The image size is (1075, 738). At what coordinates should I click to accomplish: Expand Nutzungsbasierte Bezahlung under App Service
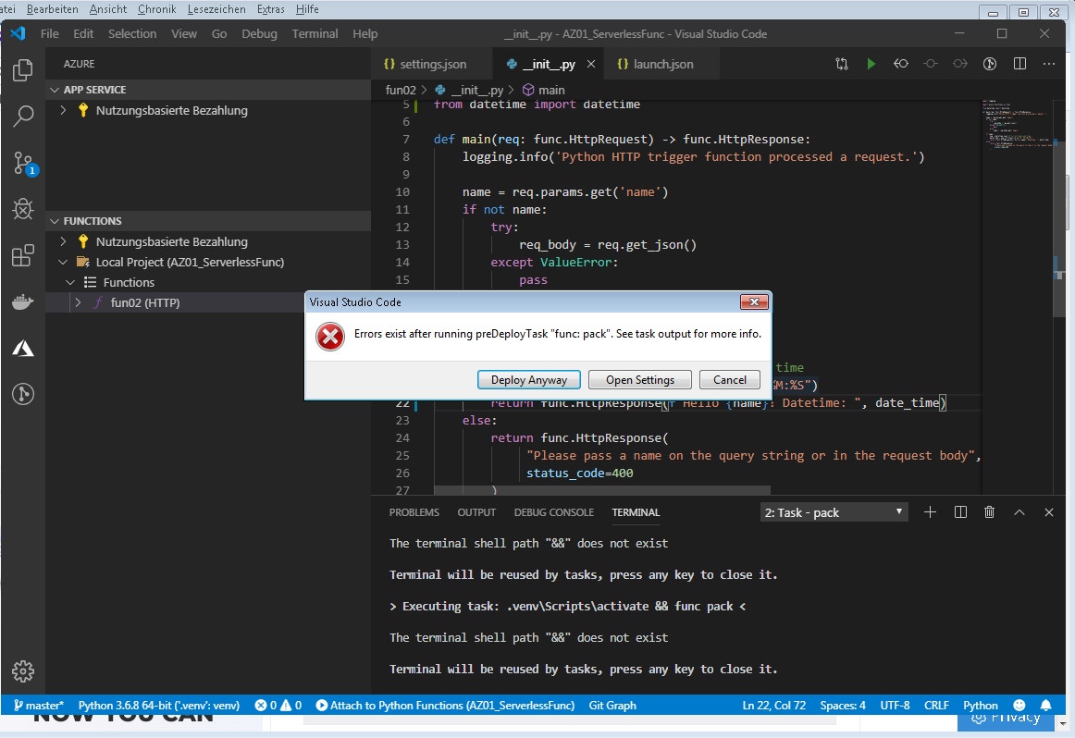click(x=63, y=110)
